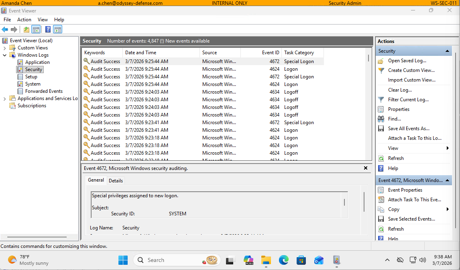Image resolution: width=460 pixels, height=270 pixels.
Task: Switch to the Details tab
Action: [116, 180]
